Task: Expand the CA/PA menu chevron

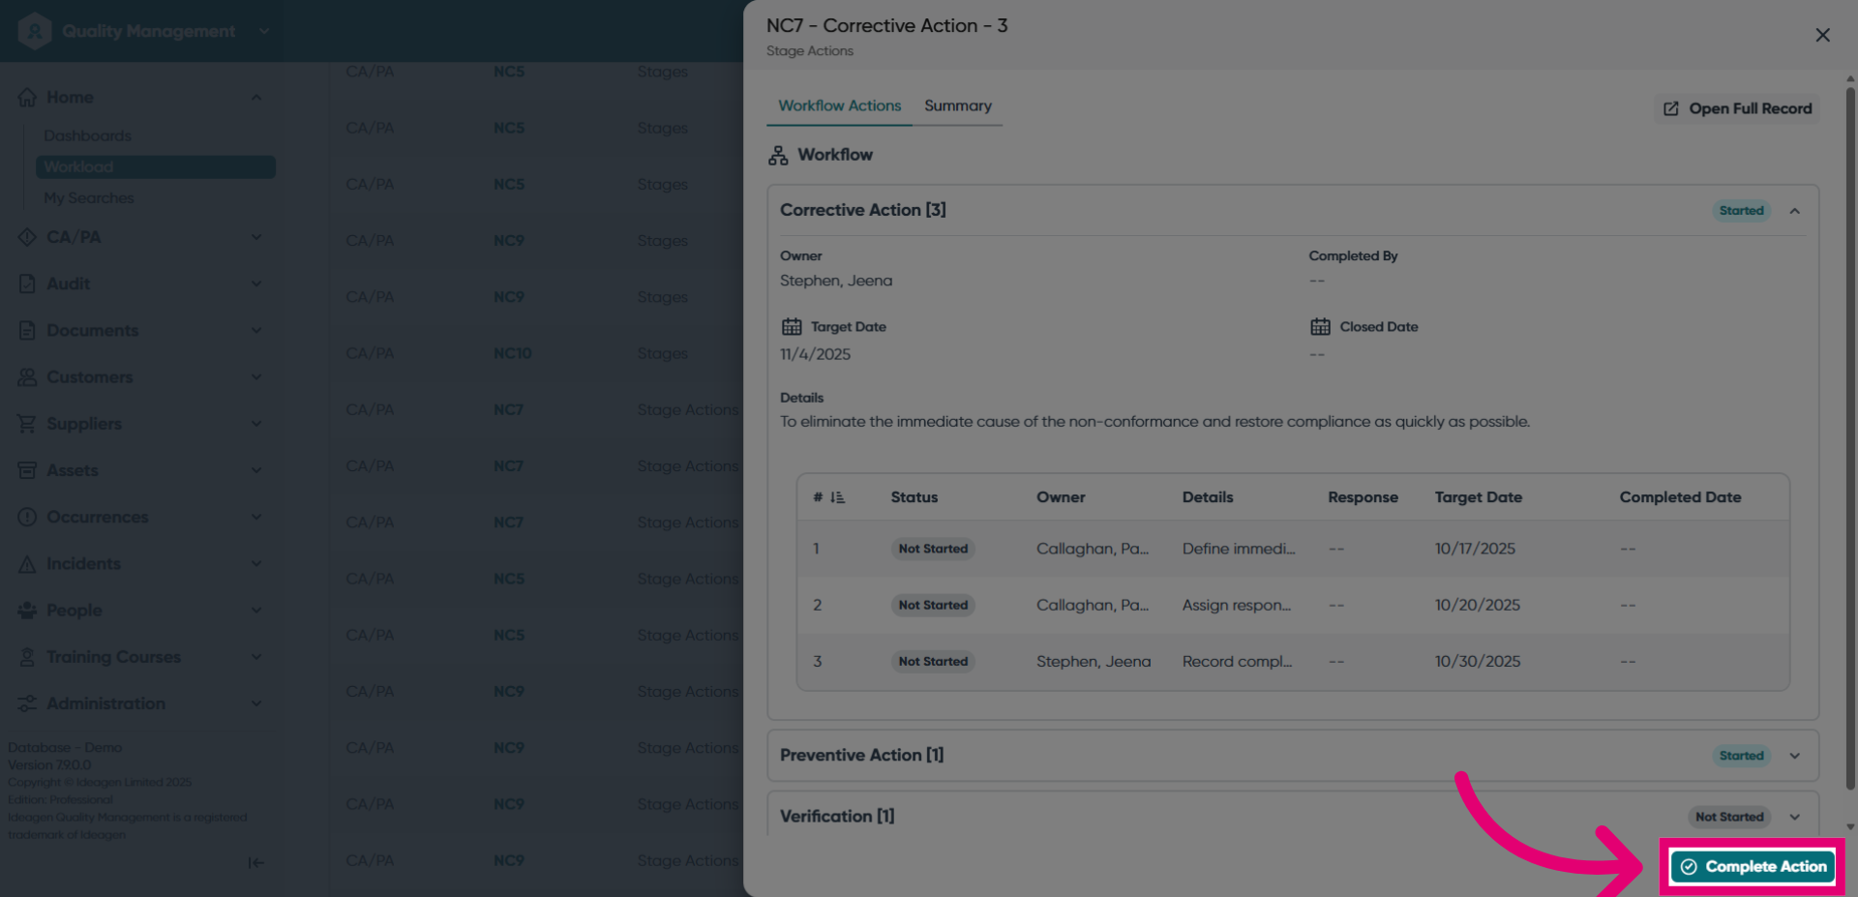Action: [x=256, y=237]
